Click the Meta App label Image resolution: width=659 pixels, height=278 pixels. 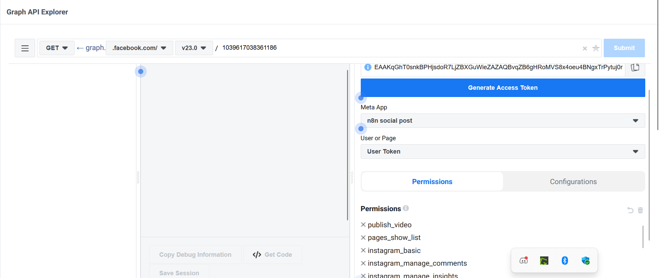coord(374,107)
